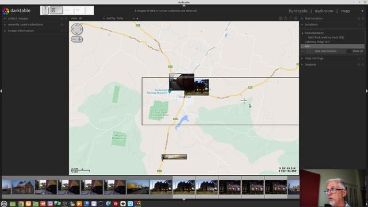The width and height of the screenshot is (368, 207).
Task: Click the Tenterfield Railway Museum map marker
Action: (170, 91)
